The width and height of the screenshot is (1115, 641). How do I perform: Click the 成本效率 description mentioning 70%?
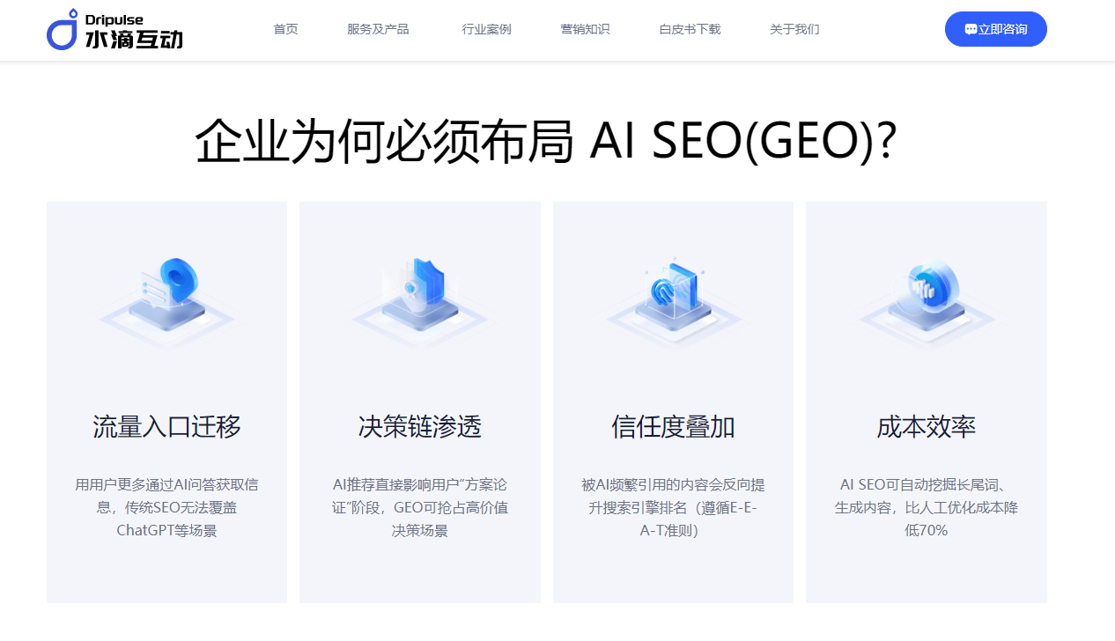(927, 507)
